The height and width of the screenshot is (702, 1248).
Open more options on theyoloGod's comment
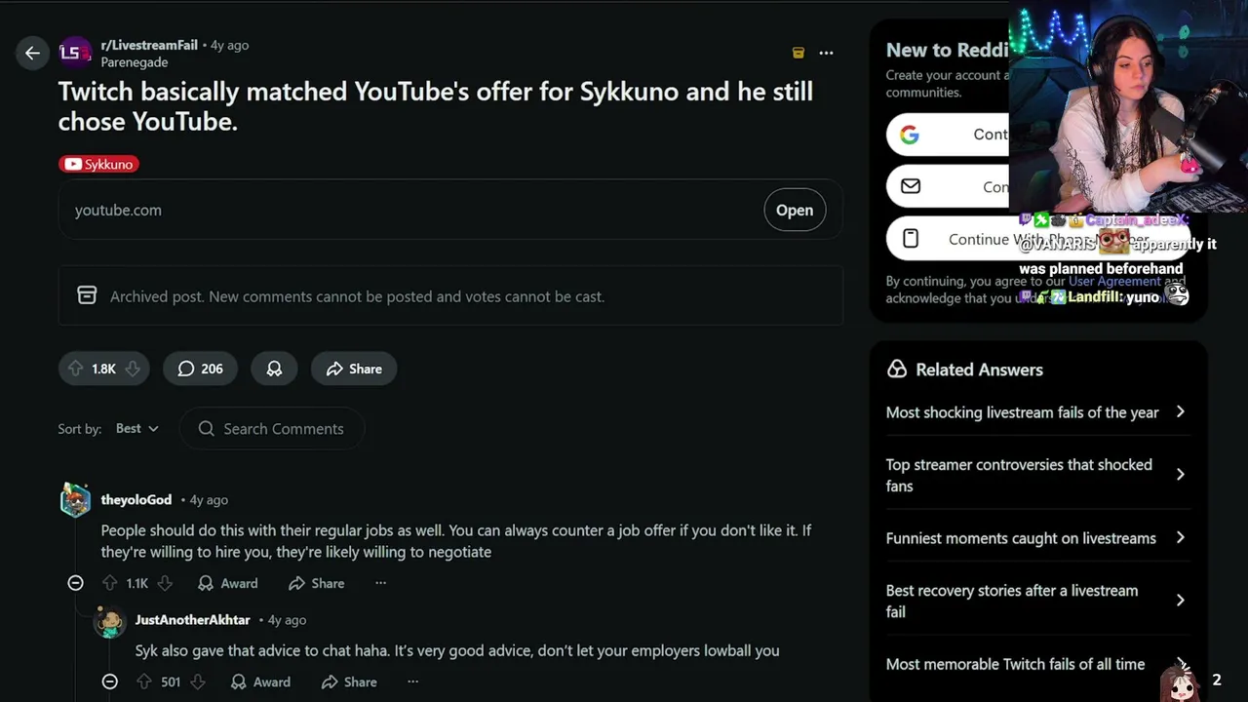click(x=380, y=583)
